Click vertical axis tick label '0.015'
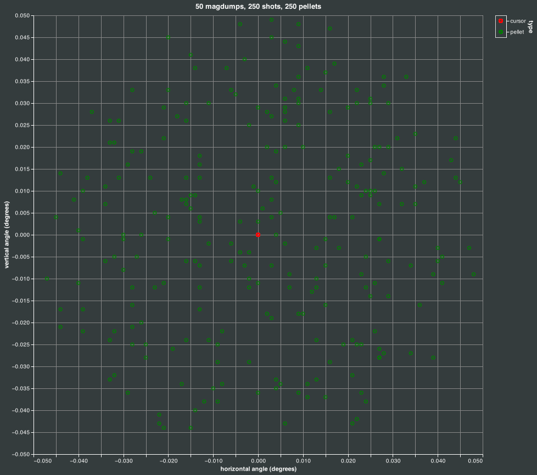The image size is (537, 475). click(x=23, y=169)
